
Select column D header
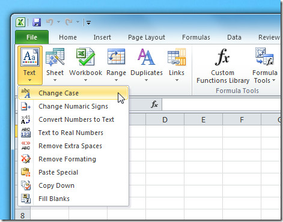point(165,120)
